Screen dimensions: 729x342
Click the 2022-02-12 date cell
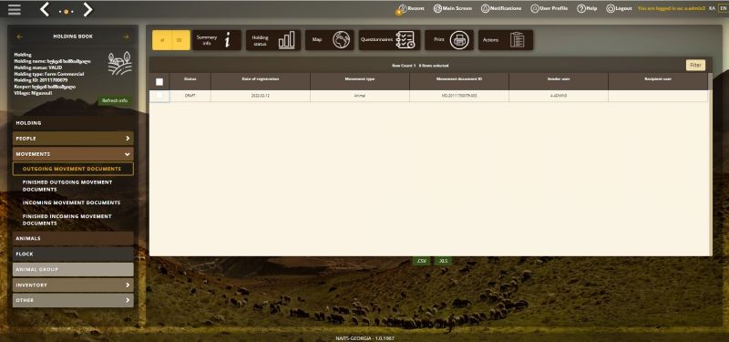pyautogui.click(x=261, y=96)
